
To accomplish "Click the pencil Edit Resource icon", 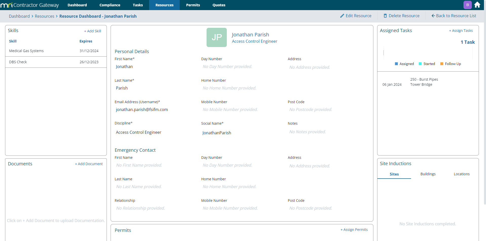I will coord(342,16).
